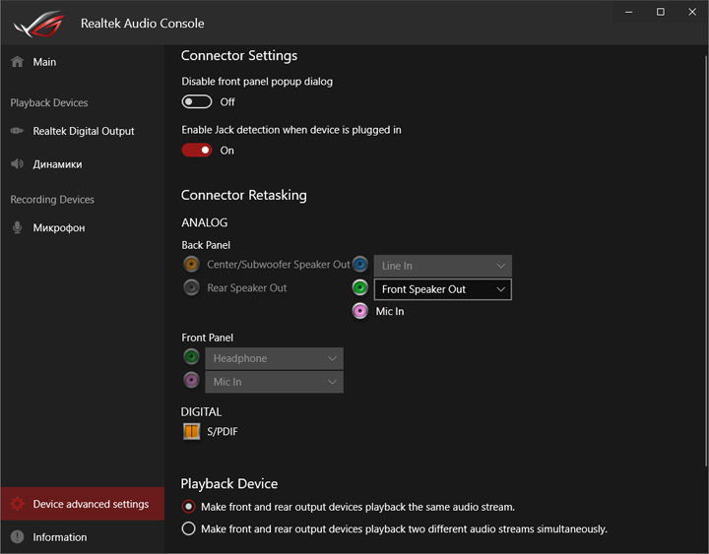Expand the Line In dropdown
709x554 pixels.
[443, 266]
